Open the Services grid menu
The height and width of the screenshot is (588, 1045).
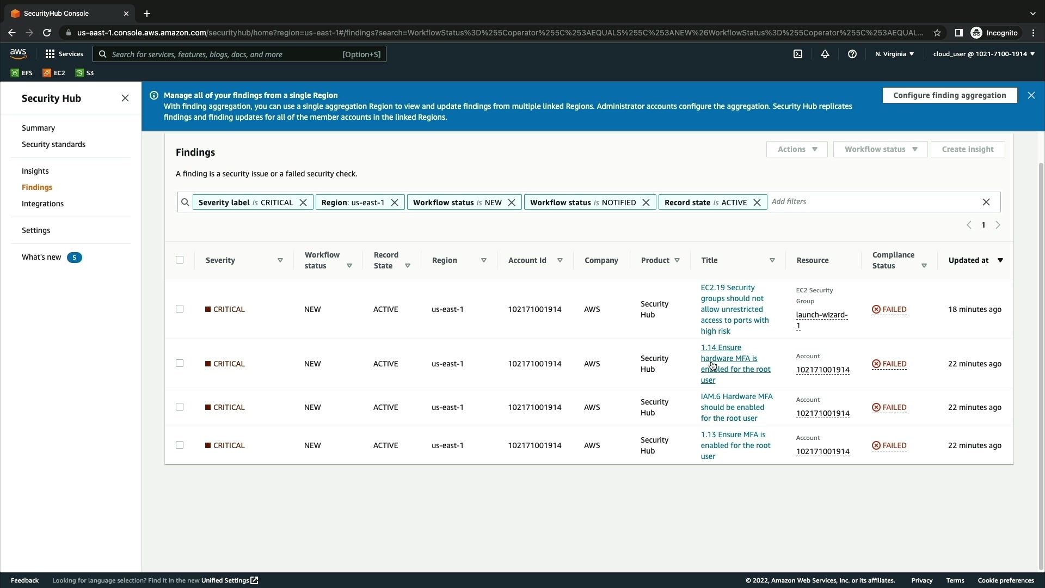[64, 54]
